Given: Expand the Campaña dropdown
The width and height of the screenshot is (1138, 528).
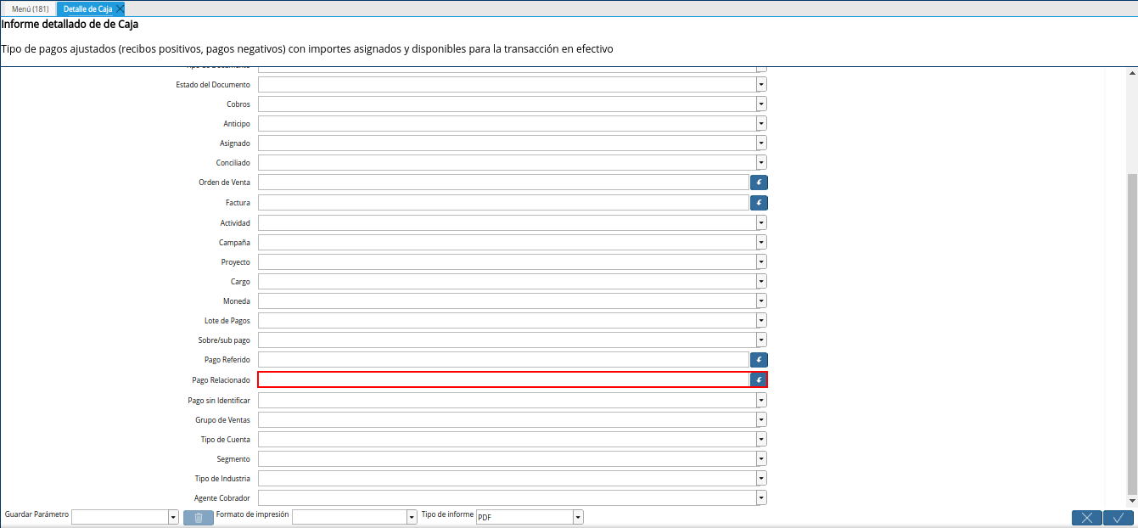Looking at the screenshot, I should point(761,242).
